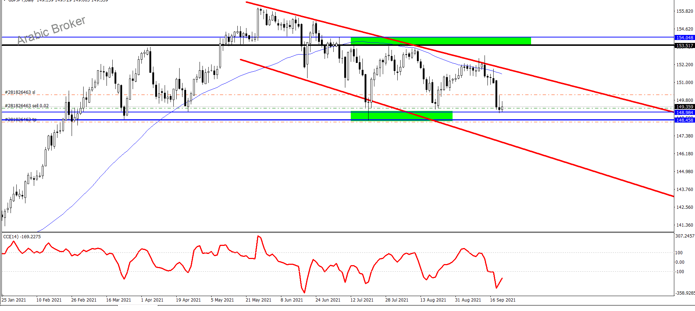This screenshot has width=695, height=311.
Task: Select the 146.180 price scale value
Action: (x=684, y=154)
